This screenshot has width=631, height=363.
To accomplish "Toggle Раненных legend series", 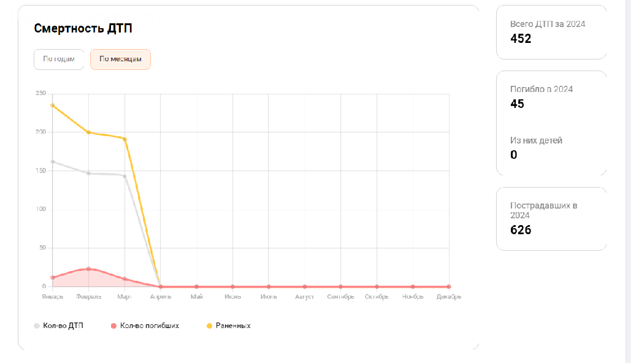I will pyautogui.click(x=229, y=326).
